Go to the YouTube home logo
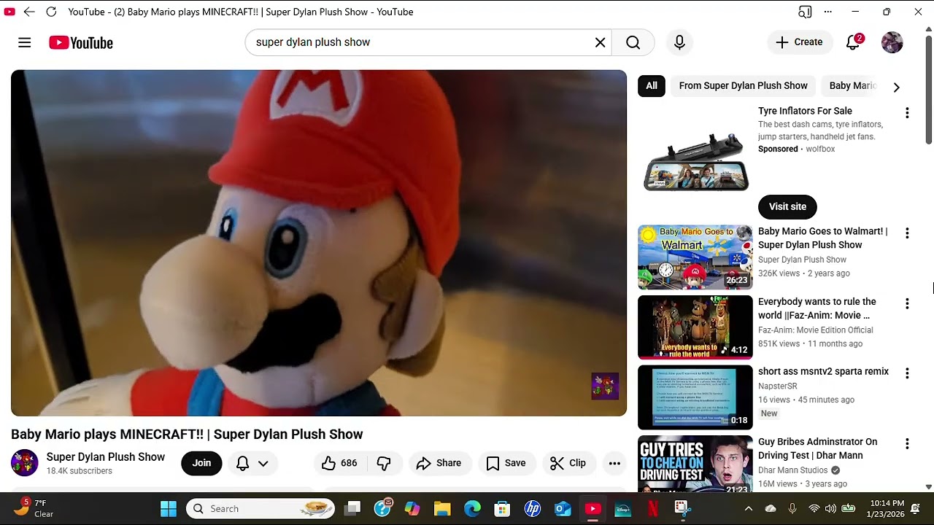Viewport: 934px width, 525px height. [81, 43]
